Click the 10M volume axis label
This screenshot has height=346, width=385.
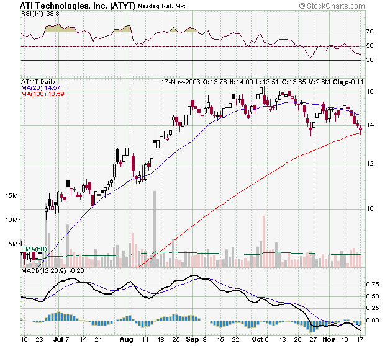(12, 220)
